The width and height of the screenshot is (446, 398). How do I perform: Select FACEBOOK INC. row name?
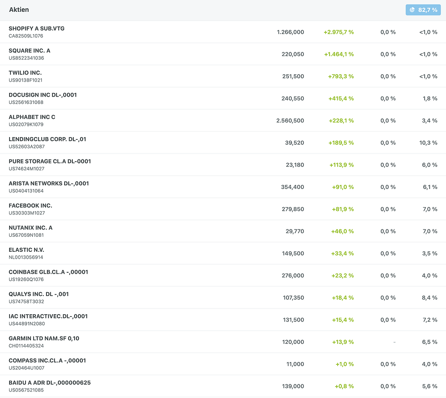(30, 205)
